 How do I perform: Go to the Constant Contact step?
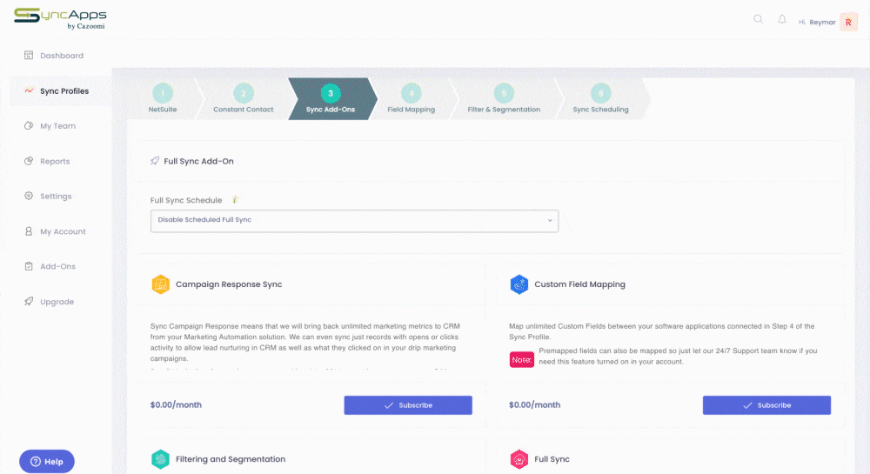click(x=243, y=98)
